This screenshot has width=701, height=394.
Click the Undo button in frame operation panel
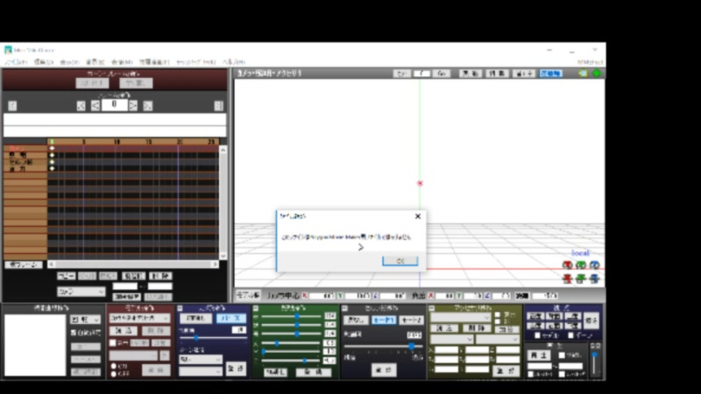click(x=92, y=83)
